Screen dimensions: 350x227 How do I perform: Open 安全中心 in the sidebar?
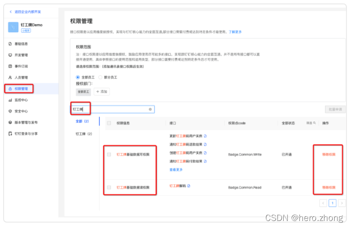point(21,111)
